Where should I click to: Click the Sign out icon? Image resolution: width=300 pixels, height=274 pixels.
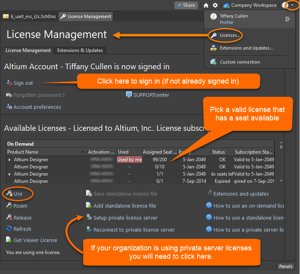coord(9,83)
